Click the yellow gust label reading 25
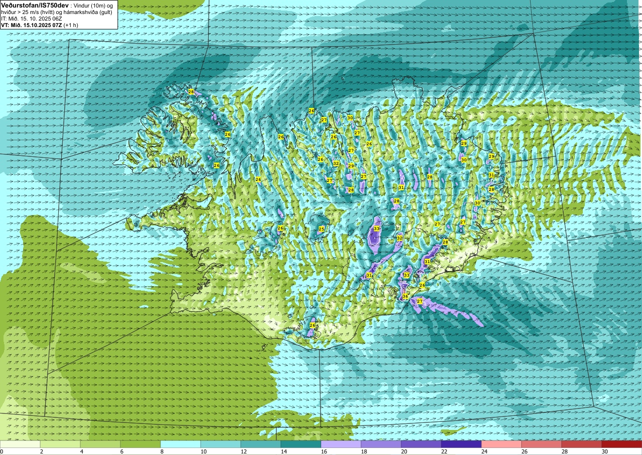Viewport: 642px width, 455px height. (x=322, y=229)
